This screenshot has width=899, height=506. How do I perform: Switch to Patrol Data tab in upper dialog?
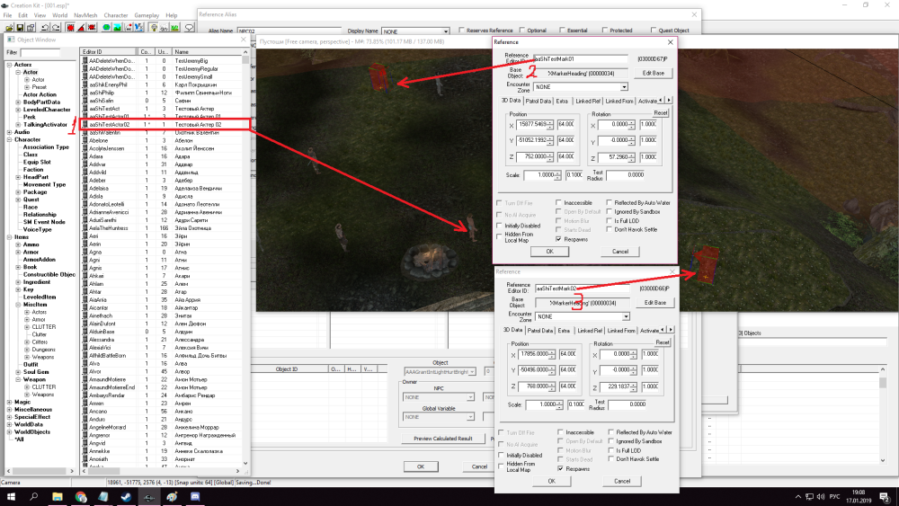coord(538,101)
